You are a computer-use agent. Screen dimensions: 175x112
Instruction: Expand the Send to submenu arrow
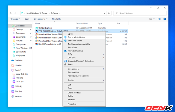click(103, 80)
